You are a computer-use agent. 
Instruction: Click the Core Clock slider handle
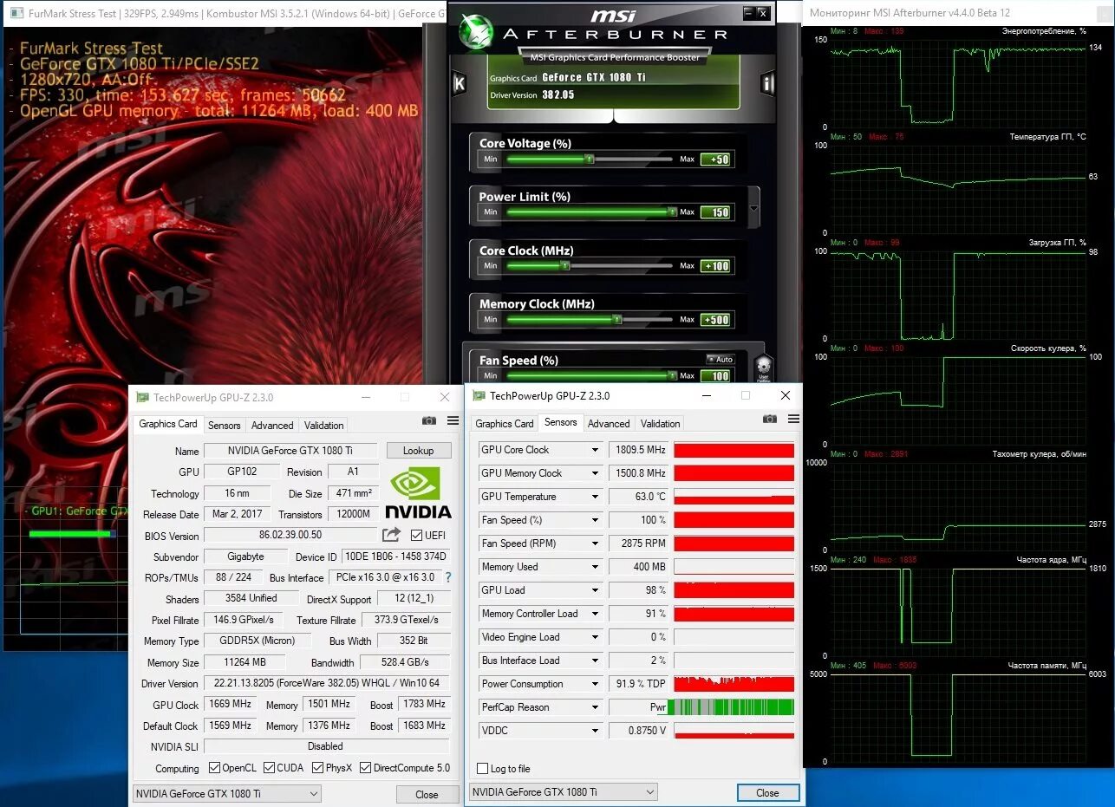click(x=567, y=266)
